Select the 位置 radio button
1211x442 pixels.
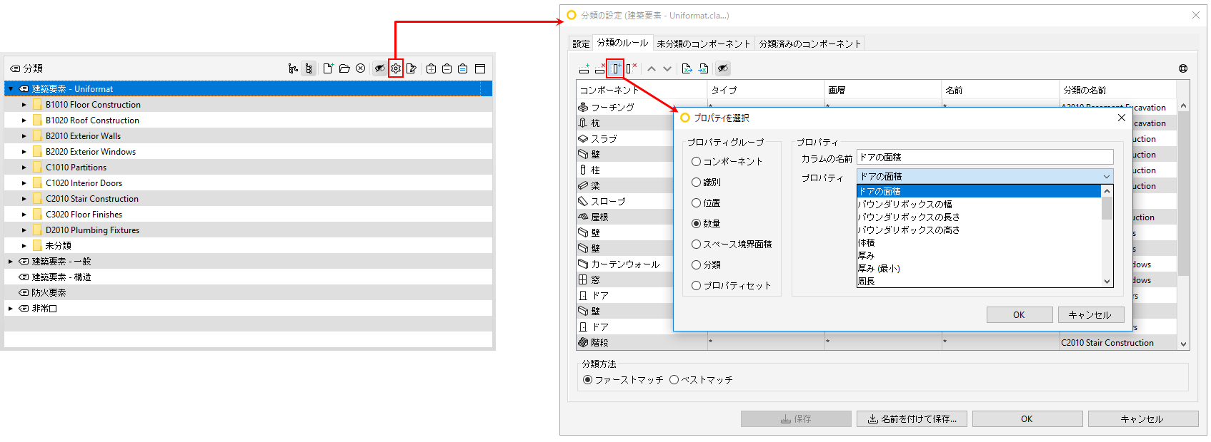tap(696, 203)
